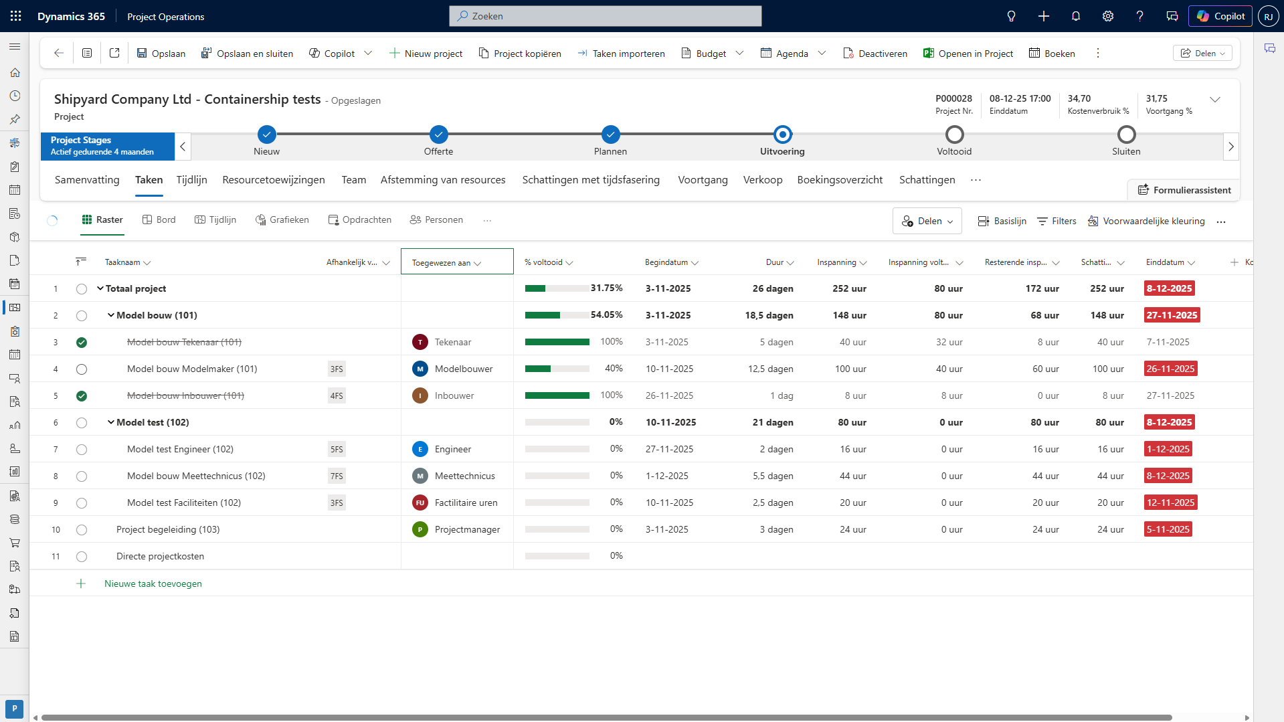Click the back arrow in command bar
The width and height of the screenshot is (1284, 722).
pos(59,54)
